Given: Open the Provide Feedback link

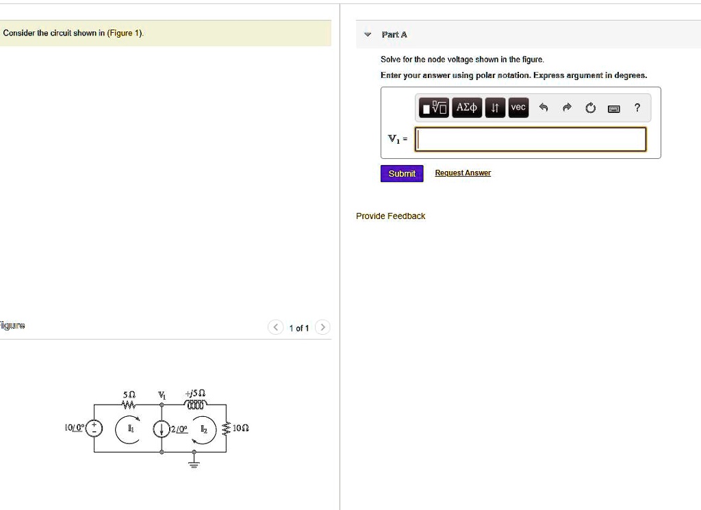Looking at the screenshot, I should pyautogui.click(x=390, y=216).
